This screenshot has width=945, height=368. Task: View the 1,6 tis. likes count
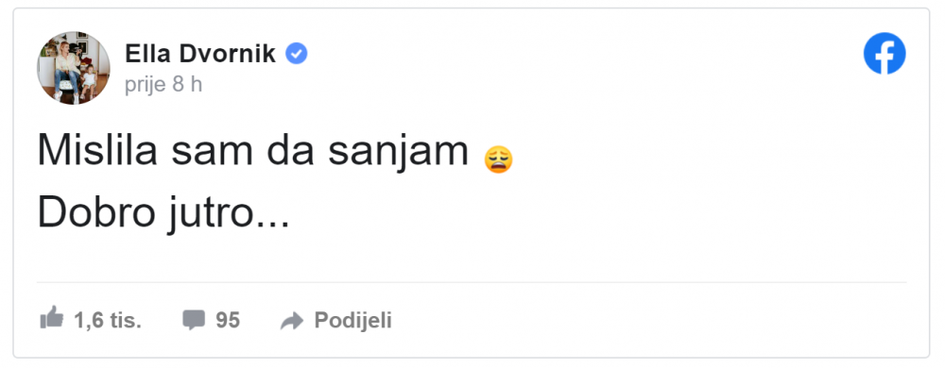point(108,321)
